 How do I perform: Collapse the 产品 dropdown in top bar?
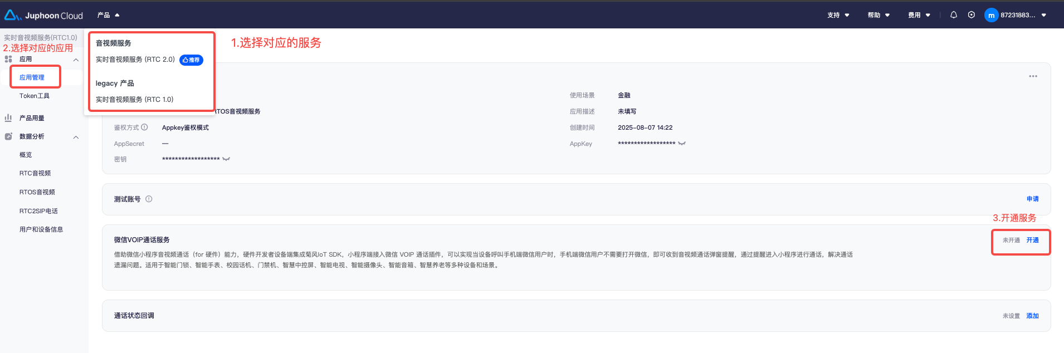tap(109, 15)
